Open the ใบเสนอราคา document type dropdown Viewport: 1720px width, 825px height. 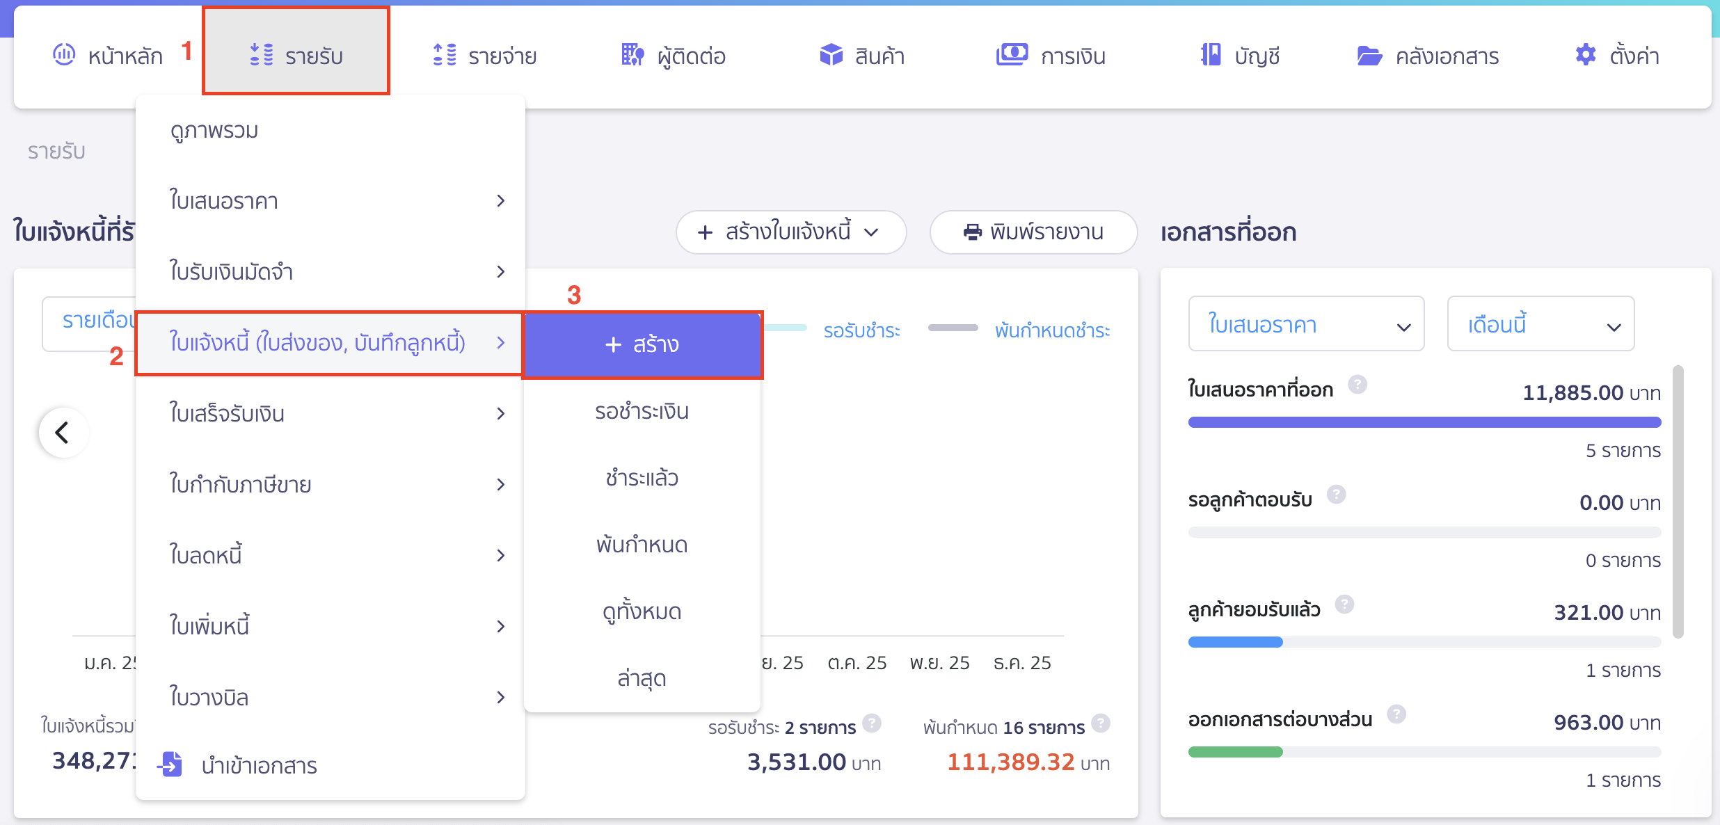(1306, 324)
